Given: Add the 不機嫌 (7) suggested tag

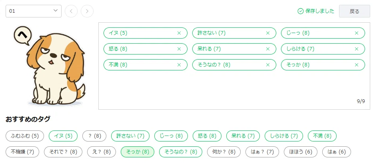Looking at the screenshot, I should [22, 152].
